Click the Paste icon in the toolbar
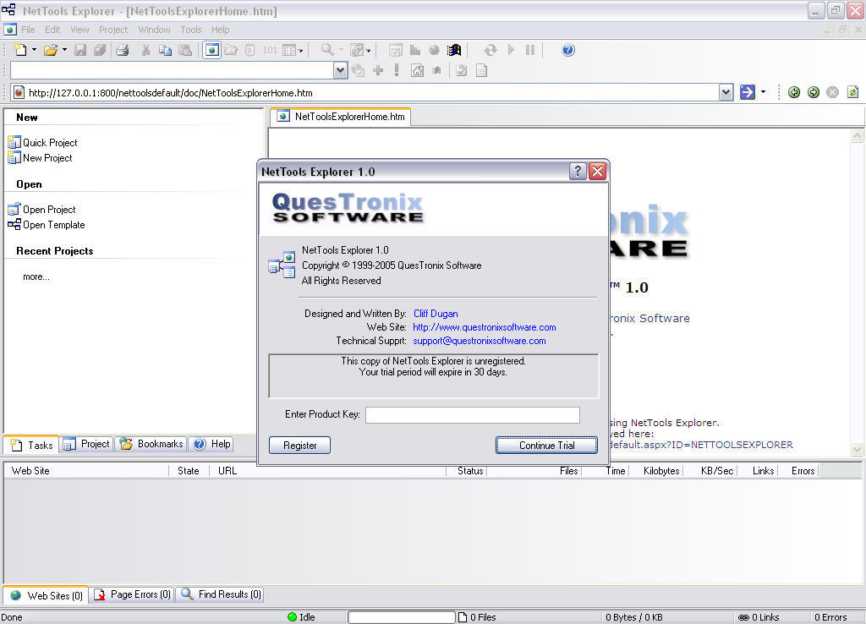The width and height of the screenshot is (866, 624). [184, 50]
